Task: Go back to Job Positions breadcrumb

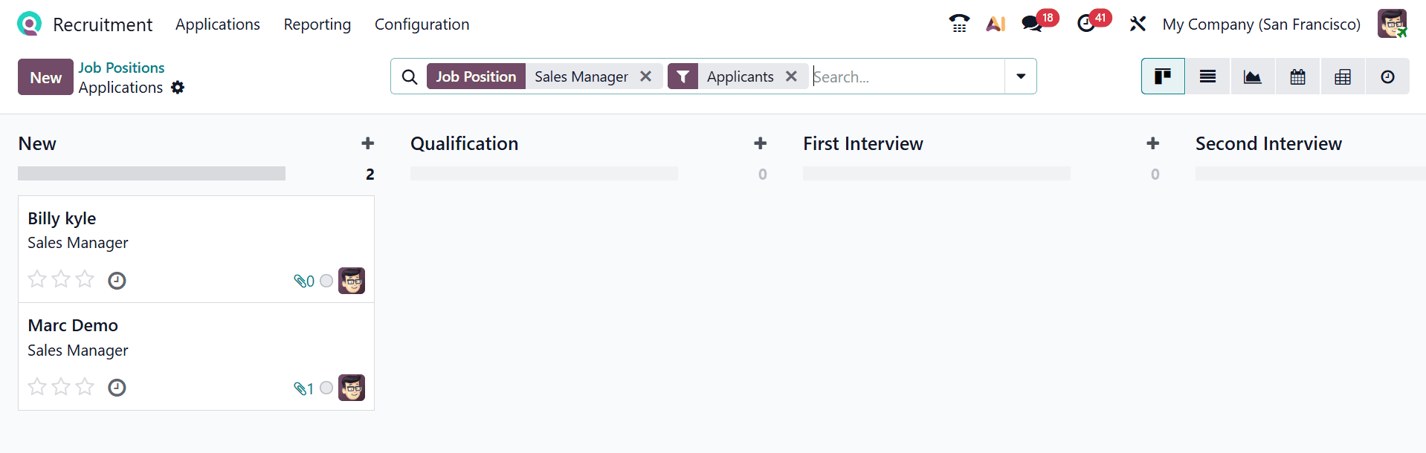Action: [122, 68]
